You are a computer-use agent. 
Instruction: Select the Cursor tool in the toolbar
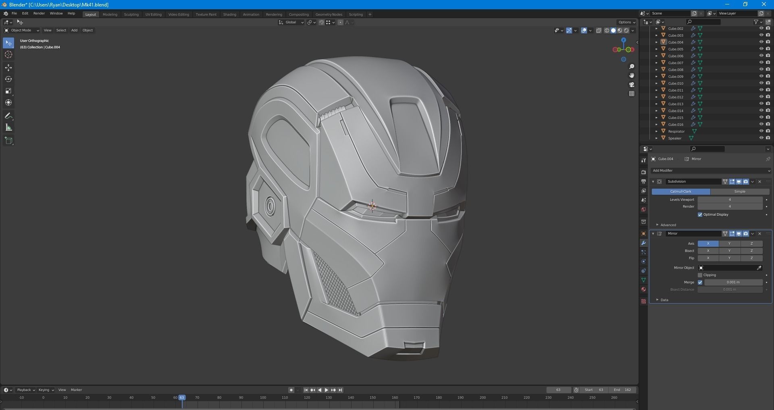coord(8,55)
